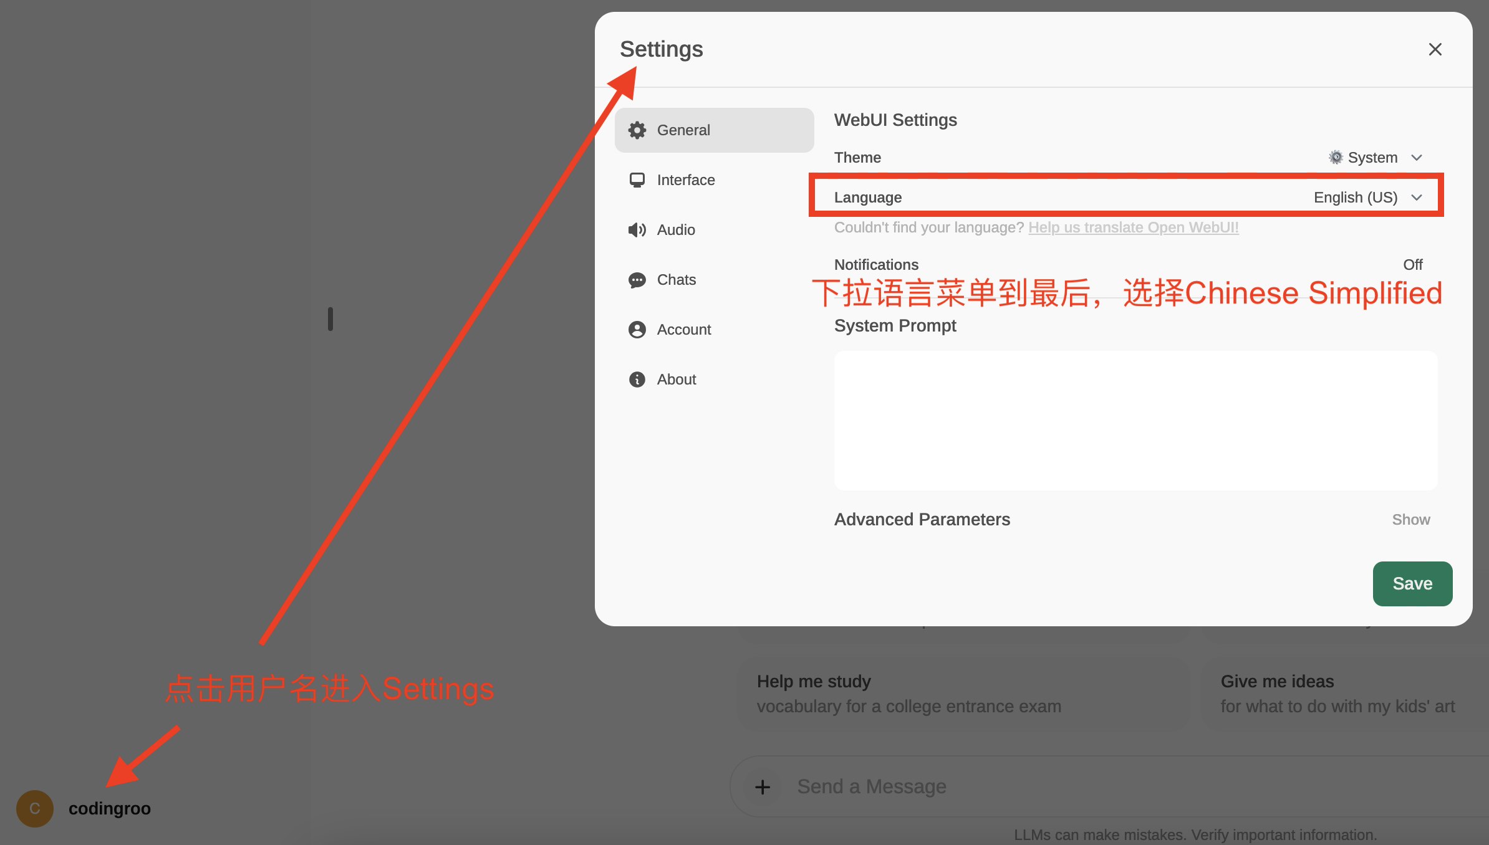Open the Theme System dropdown
Viewport: 1489px width, 845px height.
(1372, 158)
